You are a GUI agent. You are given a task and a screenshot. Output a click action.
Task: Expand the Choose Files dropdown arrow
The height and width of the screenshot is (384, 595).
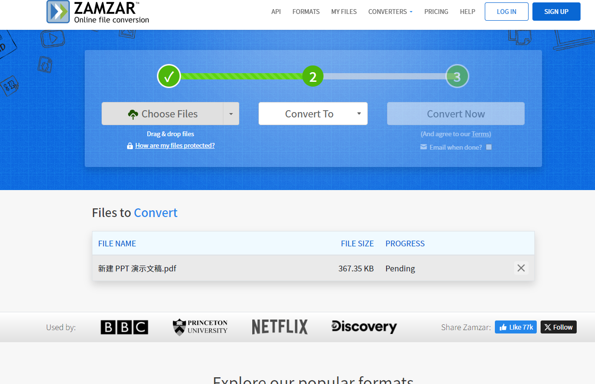pyautogui.click(x=231, y=114)
